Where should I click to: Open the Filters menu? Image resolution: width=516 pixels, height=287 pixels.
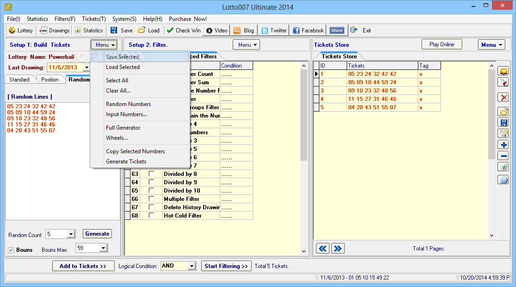click(65, 19)
